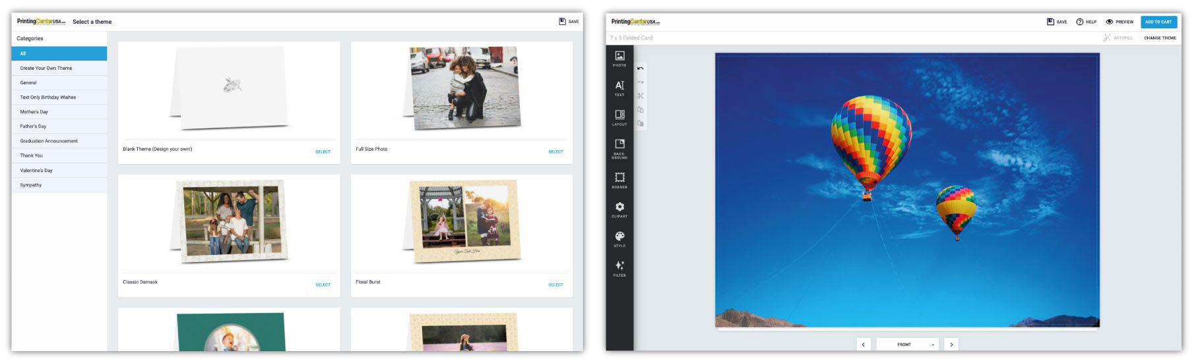This screenshot has width=1198, height=363.
Task: Open the Photo tool in editor sidebar
Action: (x=619, y=59)
